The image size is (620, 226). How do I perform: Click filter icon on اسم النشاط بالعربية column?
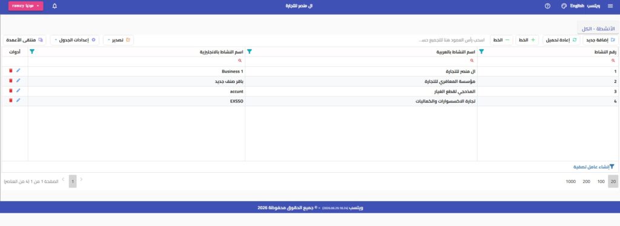point(249,52)
